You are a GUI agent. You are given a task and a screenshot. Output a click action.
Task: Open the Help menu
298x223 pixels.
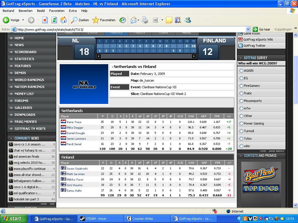pos(84,11)
